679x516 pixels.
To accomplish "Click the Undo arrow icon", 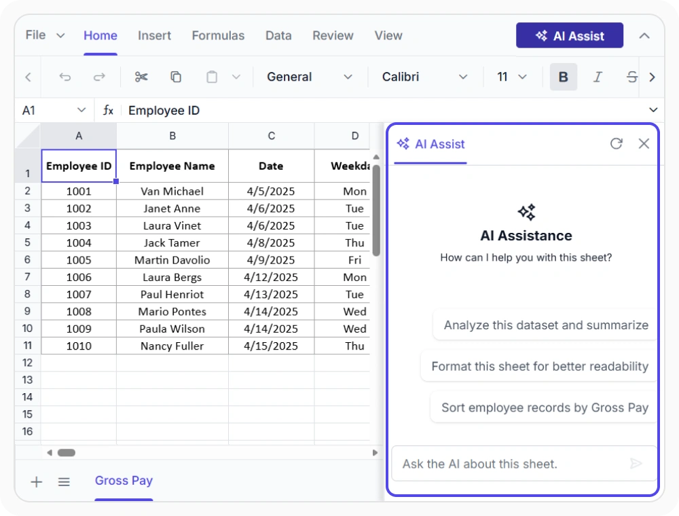I will [x=65, y=77].
